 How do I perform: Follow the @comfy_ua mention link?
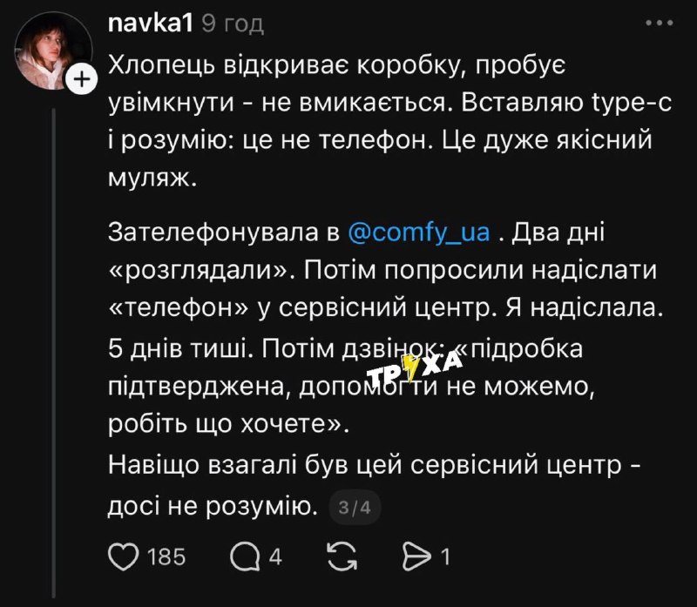(x=420, y=233)
